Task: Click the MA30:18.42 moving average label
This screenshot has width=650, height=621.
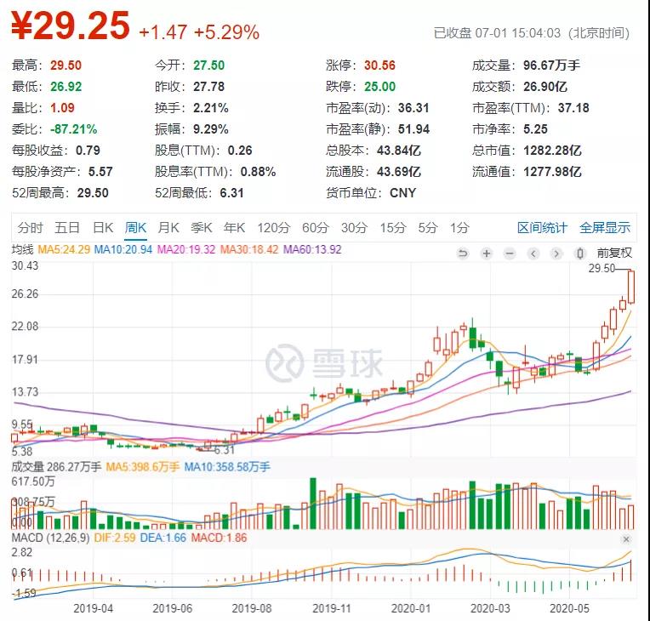Action: tap(249, 249)
